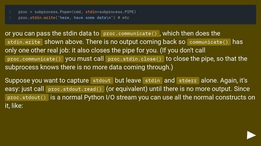Screen dimensions: 261x146
Task: Click the proc.stdin.close() inline code
Action: pos(135,59)
